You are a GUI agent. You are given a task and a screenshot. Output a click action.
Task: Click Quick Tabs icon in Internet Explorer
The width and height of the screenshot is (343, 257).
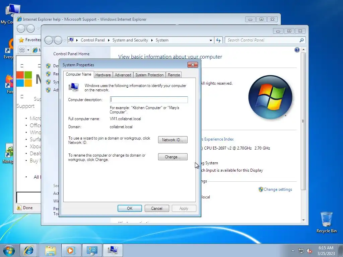point(22,50)
